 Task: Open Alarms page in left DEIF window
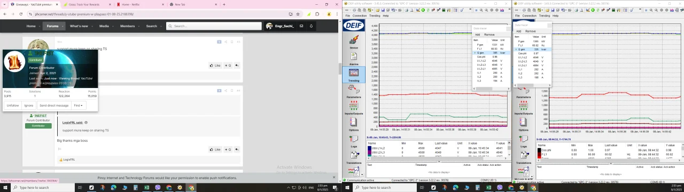point(354,58)
